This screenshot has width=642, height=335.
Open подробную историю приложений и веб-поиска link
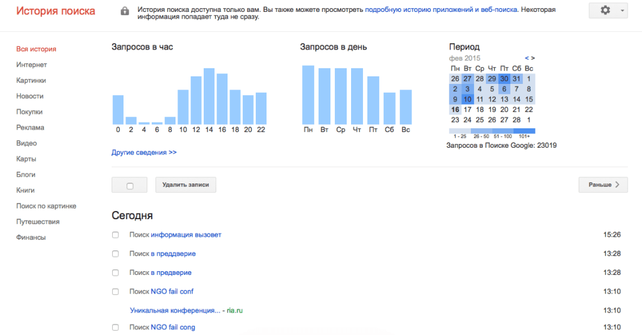[441, 11]
